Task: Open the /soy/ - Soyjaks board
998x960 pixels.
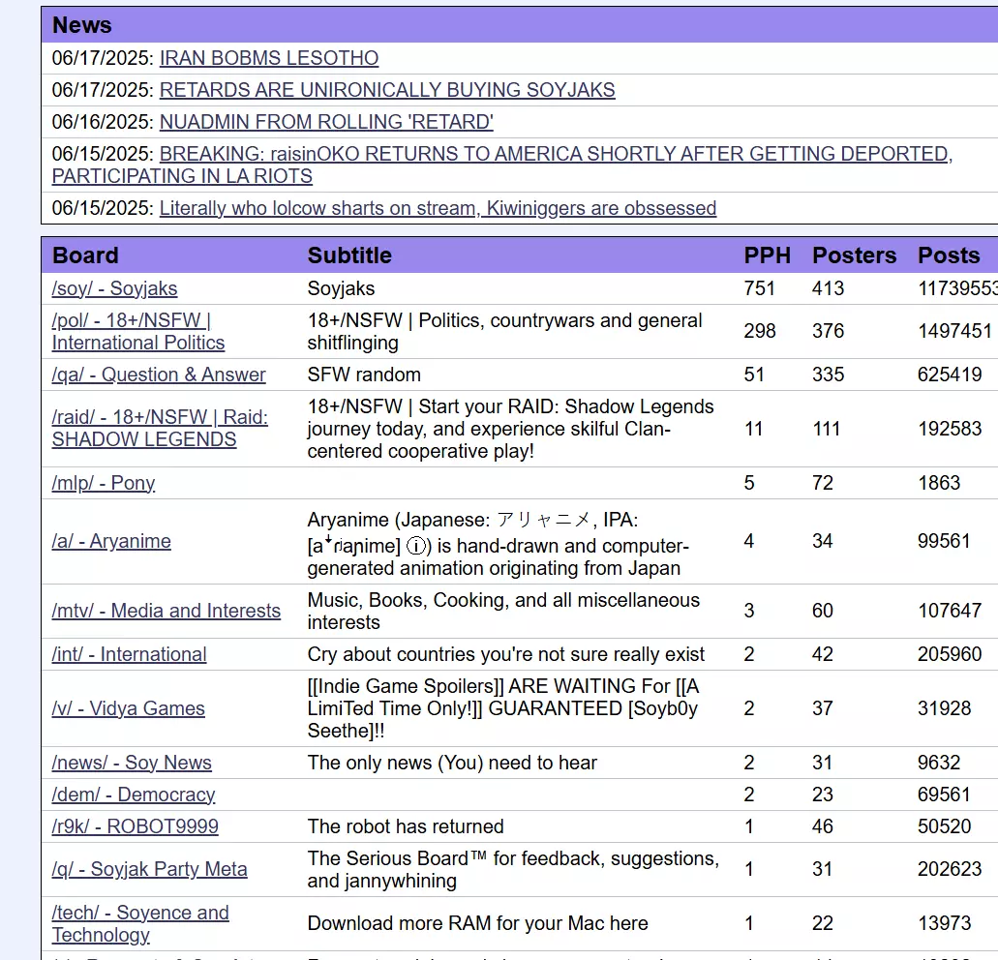Action: [114, 288]
